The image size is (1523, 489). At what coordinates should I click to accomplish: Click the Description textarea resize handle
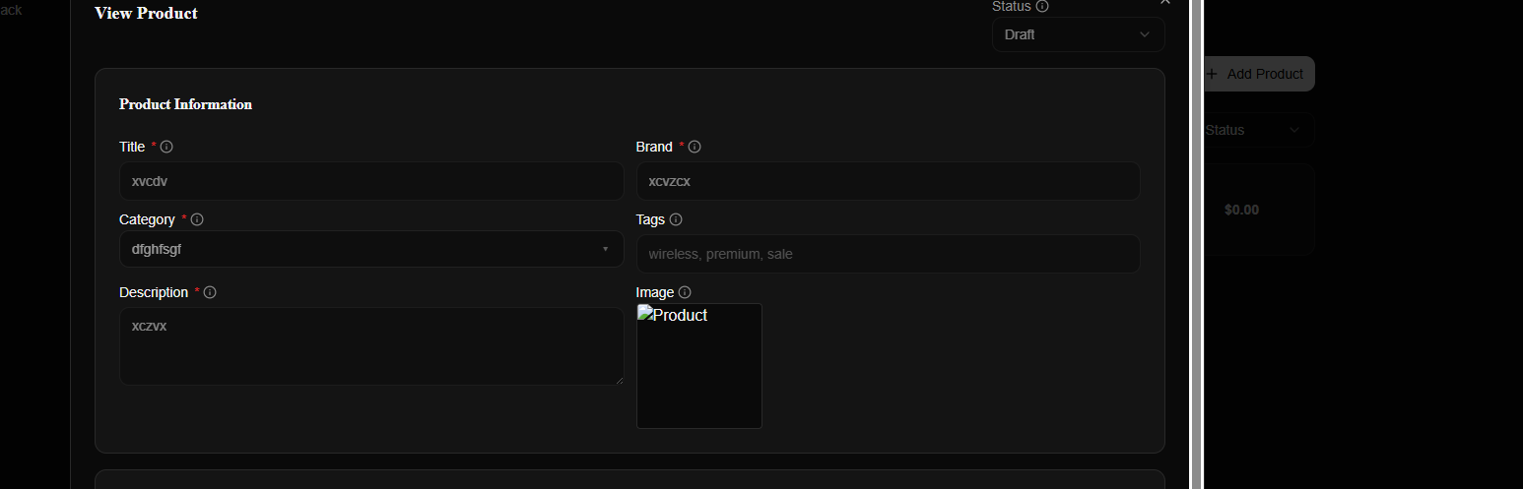(x=619, y=380)
